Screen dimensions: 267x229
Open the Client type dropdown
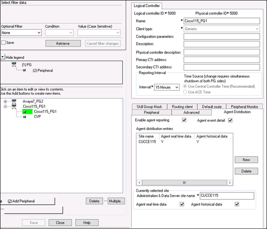tap(222, 29)
